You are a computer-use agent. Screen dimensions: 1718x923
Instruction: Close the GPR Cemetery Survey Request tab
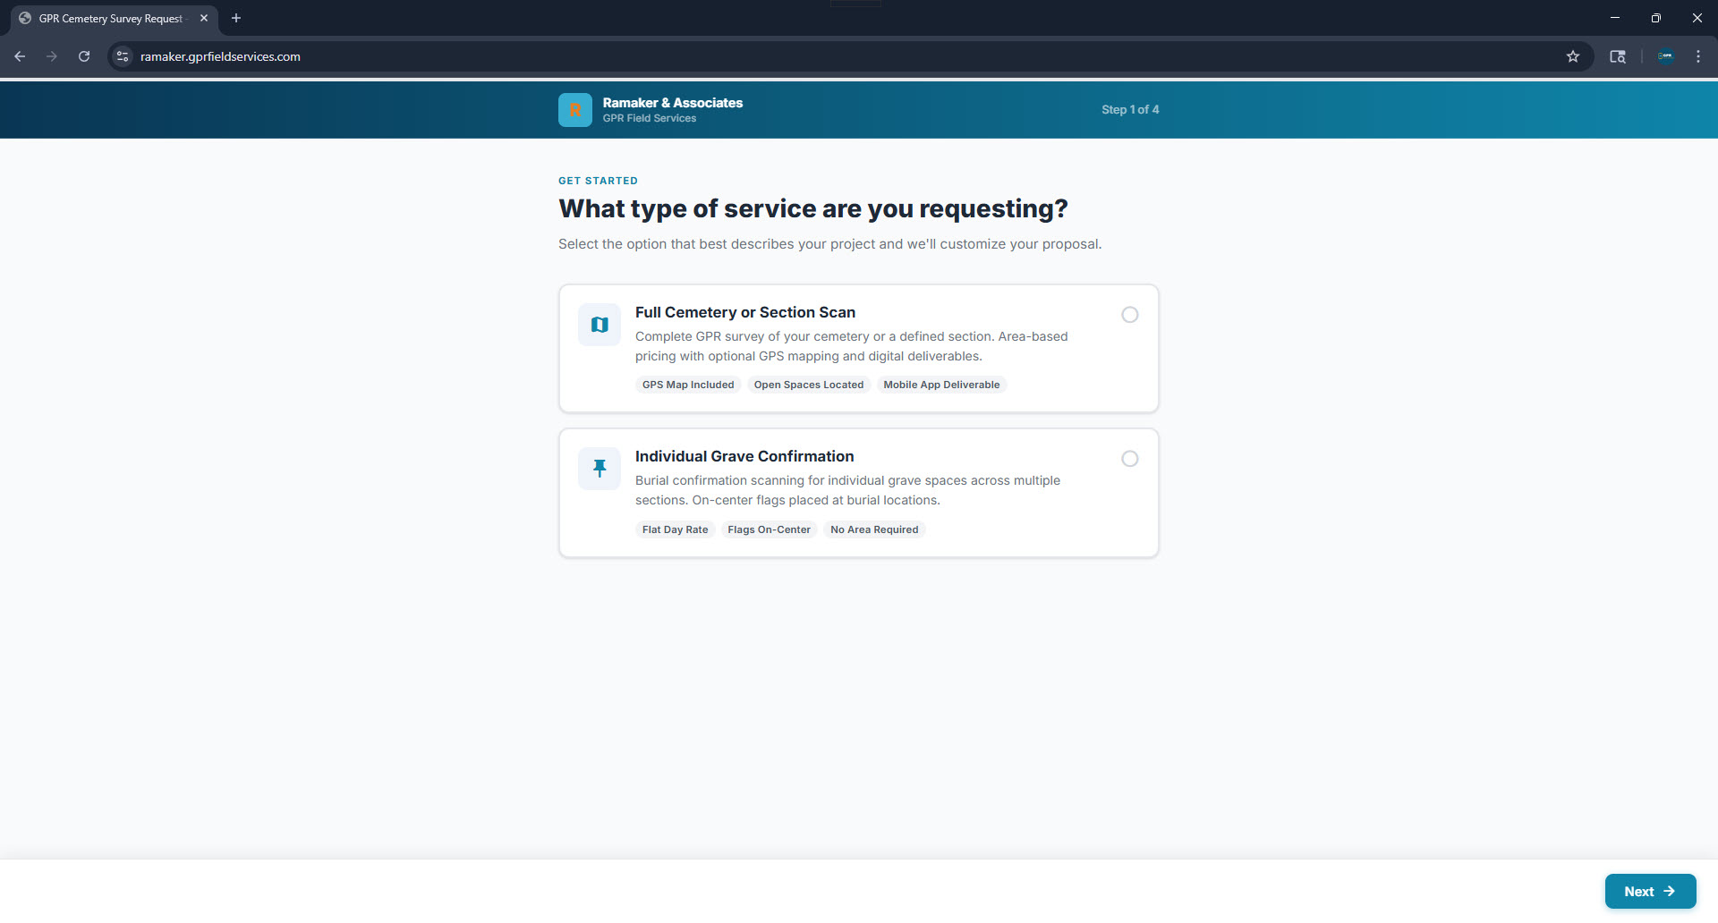tap(204, 18)
